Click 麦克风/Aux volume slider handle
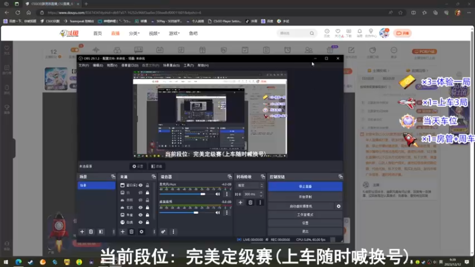This screenshot has width=475, height=267. coord(202,194)
